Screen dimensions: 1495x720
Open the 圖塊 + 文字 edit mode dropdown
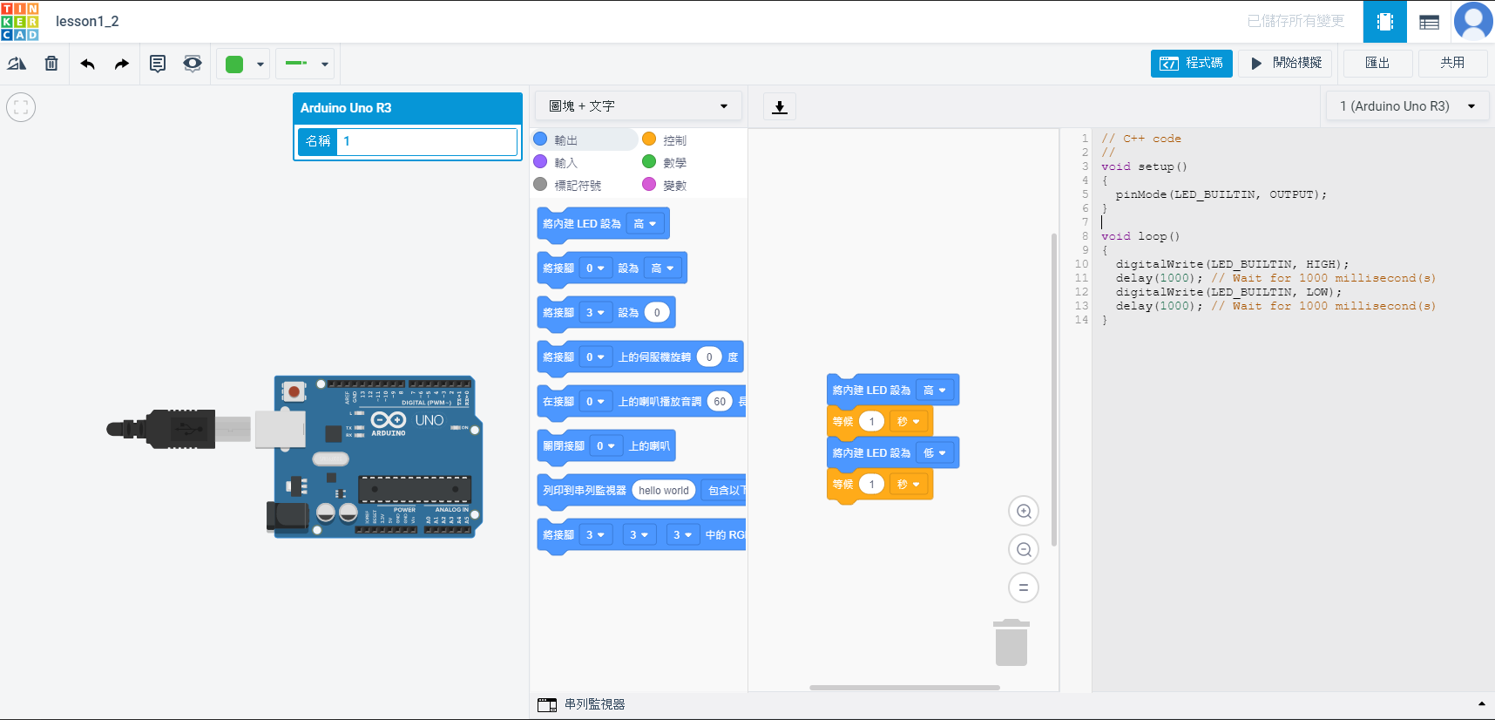coord(638,106)
